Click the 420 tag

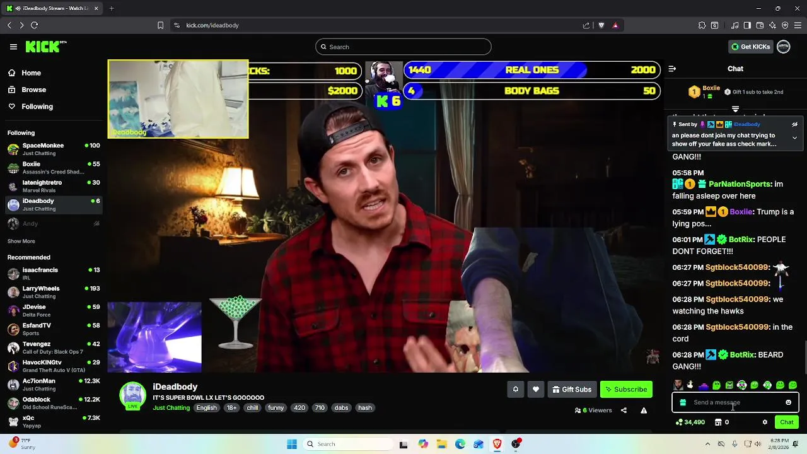tap(299, 408)
